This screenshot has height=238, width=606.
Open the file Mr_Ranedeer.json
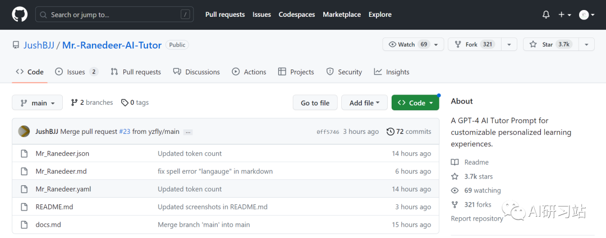pyautogui.click(x=62, y=153)
